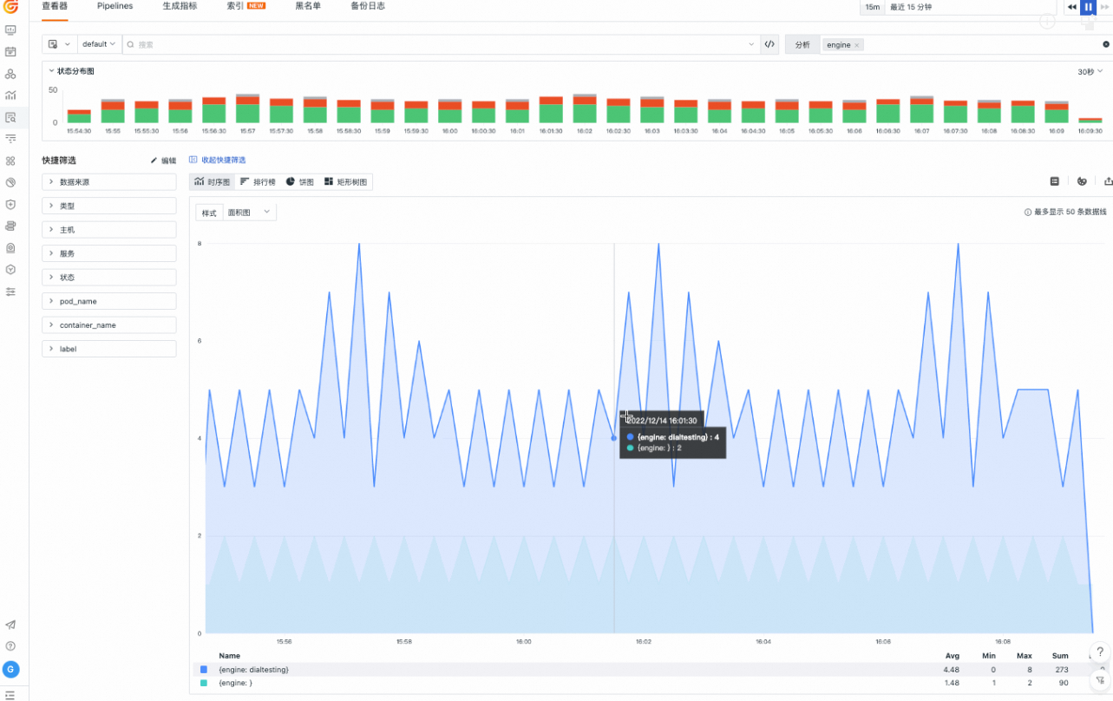Click the paper plane icon in sidebar
The width and height of the screenshot is (1113, 701).
coord(10,625)
